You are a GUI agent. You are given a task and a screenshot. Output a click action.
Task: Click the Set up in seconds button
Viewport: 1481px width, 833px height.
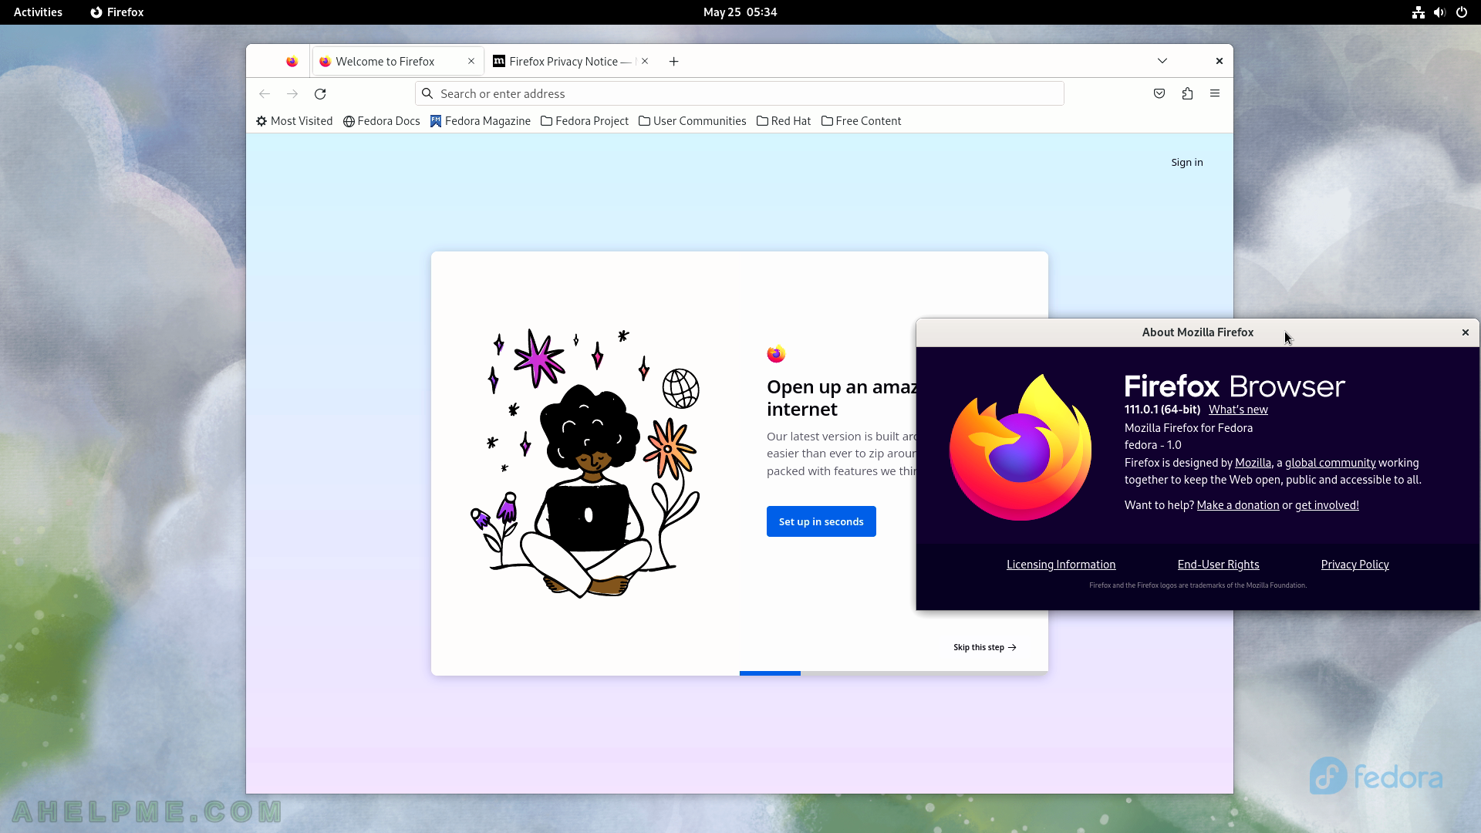(821, 521)
